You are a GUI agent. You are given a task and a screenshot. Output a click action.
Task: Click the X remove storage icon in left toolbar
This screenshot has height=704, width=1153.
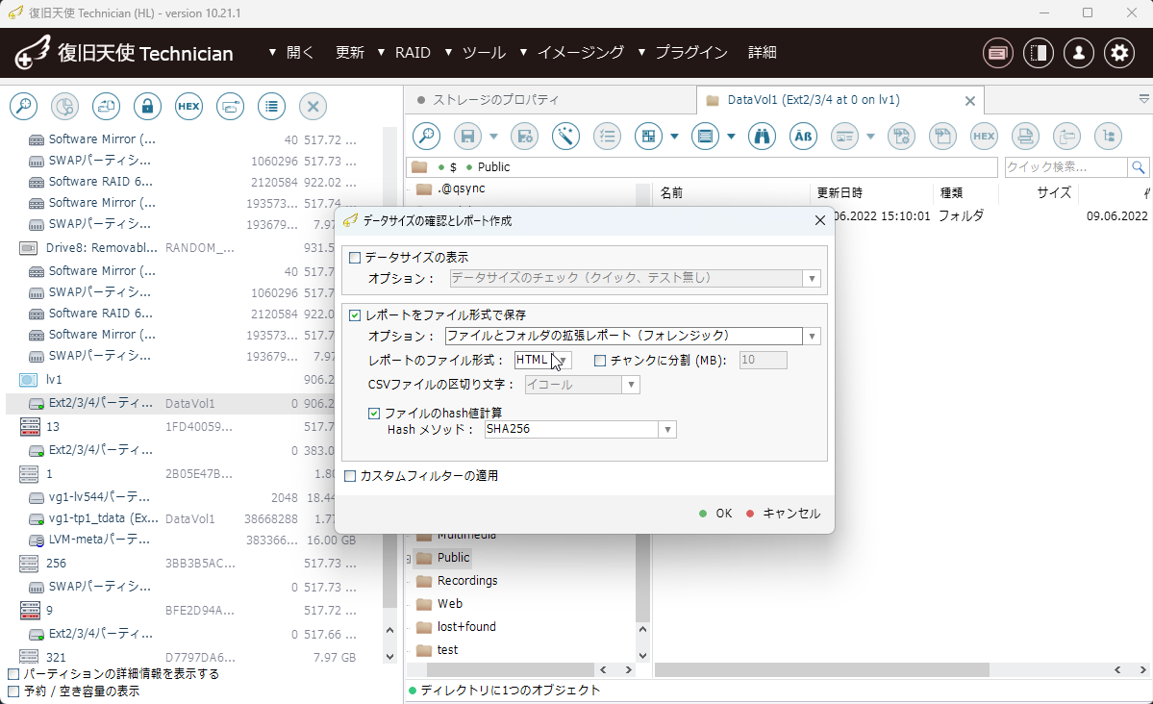click(x=313, y=107)
